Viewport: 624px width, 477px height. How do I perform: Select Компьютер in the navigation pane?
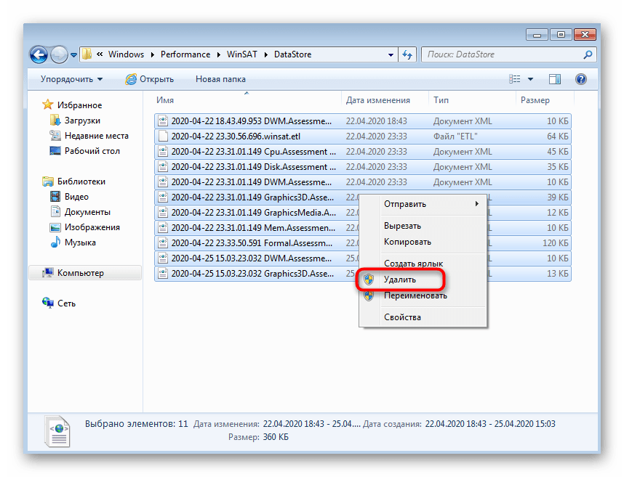(80, 273)
